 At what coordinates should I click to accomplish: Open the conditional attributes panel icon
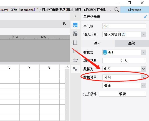75,60
